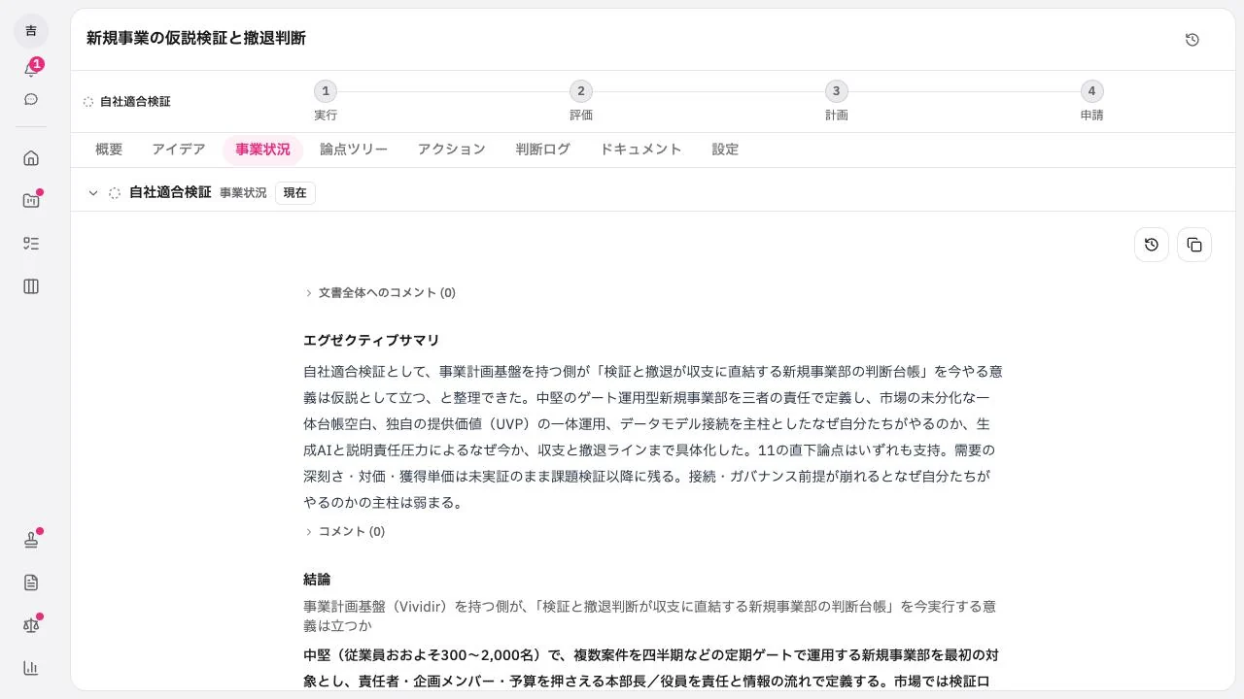Click the history icon in the header
The height and width of the screenshot is (699, 1244).
(1192, 40)
